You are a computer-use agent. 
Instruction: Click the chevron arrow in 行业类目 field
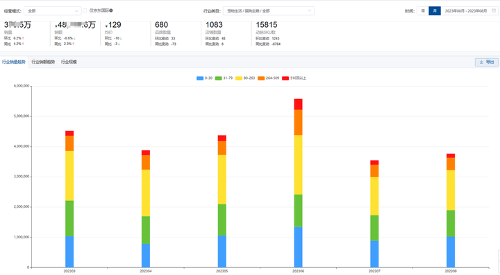point(309,11)
